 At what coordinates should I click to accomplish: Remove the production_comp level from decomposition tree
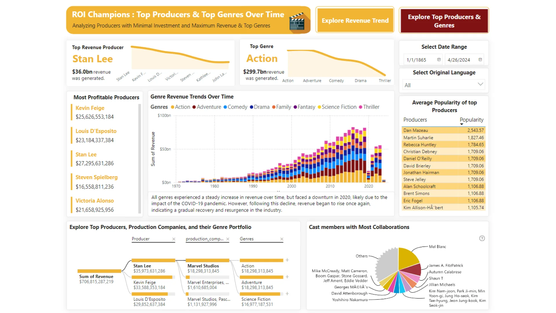pyautogui.click(x=228, y=239)
